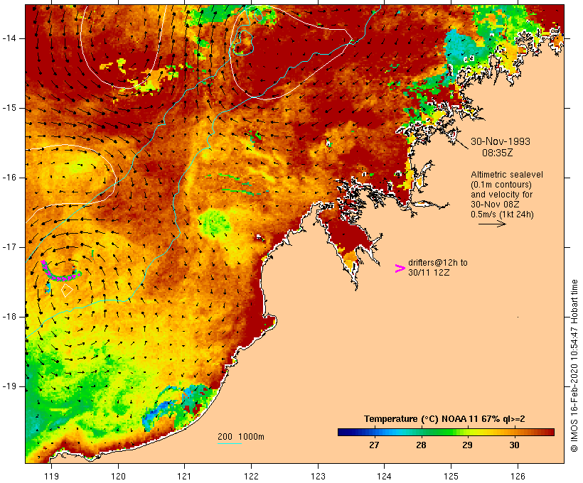Click the latitude axis label "-16"
This screenshot has height=483, width=583.
(9, 178)
